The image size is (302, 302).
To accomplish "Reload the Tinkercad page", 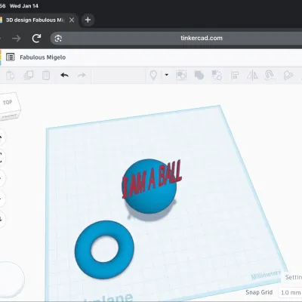I will tap(36, 39).
